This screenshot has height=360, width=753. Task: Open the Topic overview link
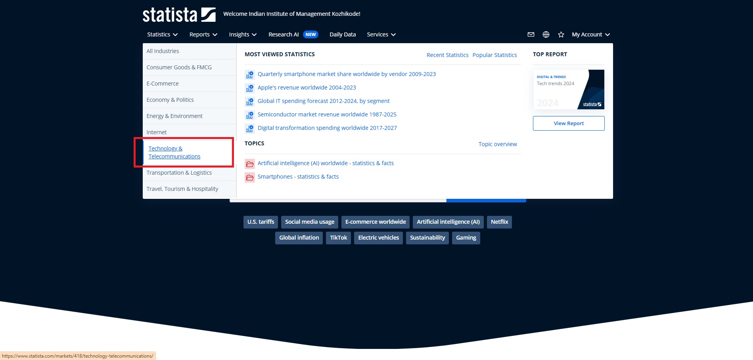click(x=497, y=144)
